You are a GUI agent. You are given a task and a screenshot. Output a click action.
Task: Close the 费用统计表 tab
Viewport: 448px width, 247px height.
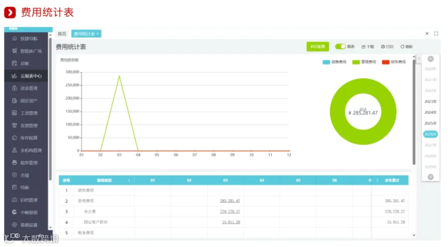click(98, 34)
